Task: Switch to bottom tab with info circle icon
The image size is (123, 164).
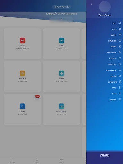Action: tap(37, 160)
